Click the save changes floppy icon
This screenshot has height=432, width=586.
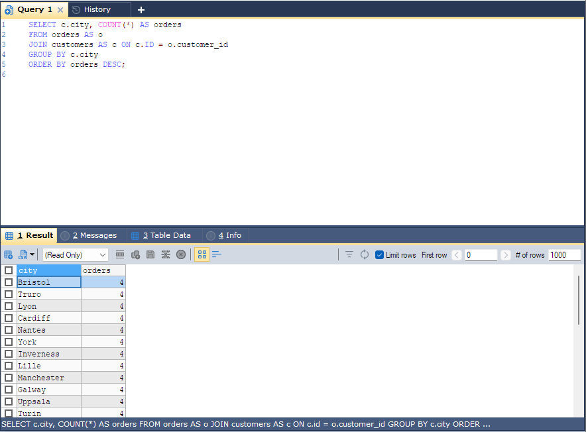point(150,255)
